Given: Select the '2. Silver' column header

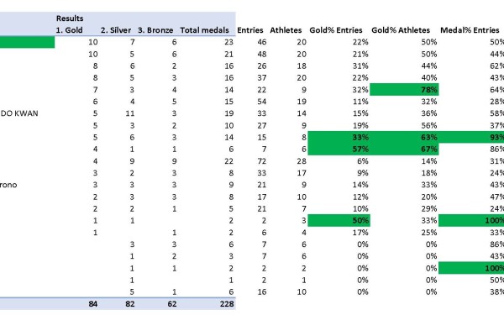Looking at the screenshot, I should [x=116, y=30].
